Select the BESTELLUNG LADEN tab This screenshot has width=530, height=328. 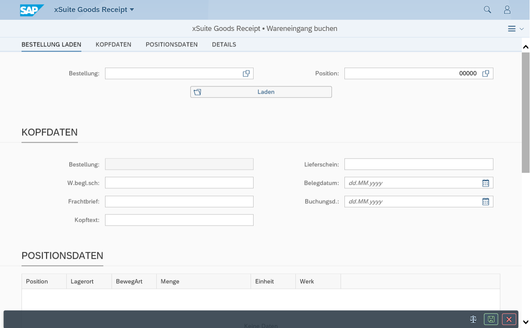click(51, 44)
